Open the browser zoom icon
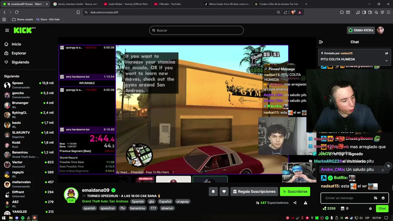The width and height of the screenshot is (393, 221). [278, 12]
